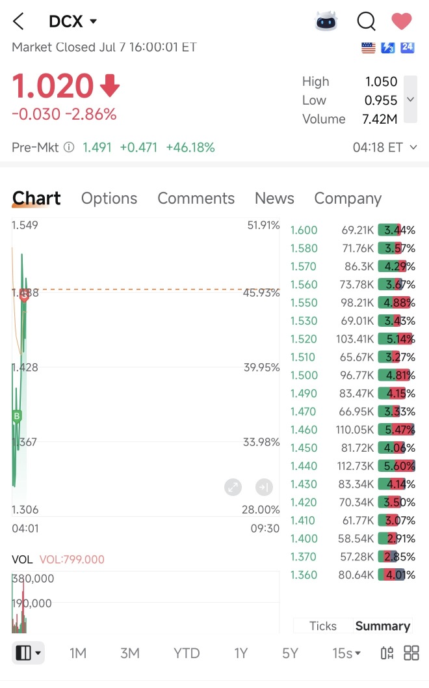The width and height of the screenshot is (429, 688).
Task: Select the Ticks view toggle
Action: (323, 626)
